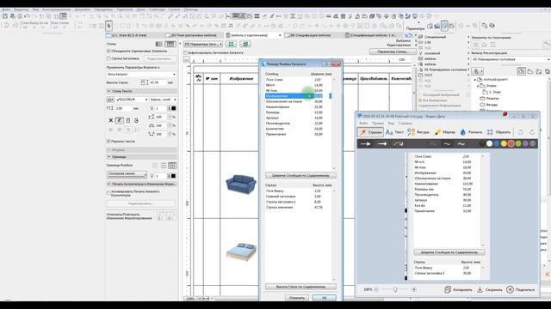Click Отменить in cell size dialog
This screenshot has height=309, width=551.
click(x=297, y=298)
